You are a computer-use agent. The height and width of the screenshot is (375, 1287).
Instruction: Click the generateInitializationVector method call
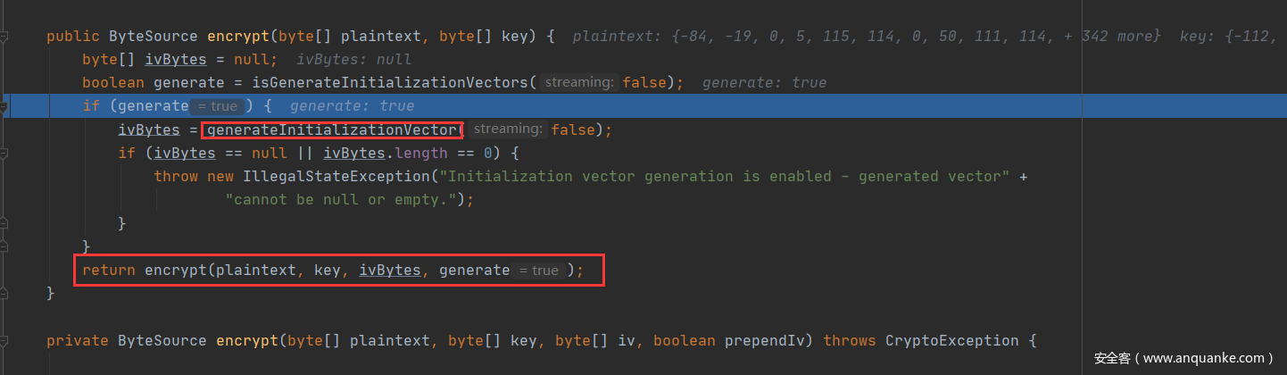(x=332, y=130)
